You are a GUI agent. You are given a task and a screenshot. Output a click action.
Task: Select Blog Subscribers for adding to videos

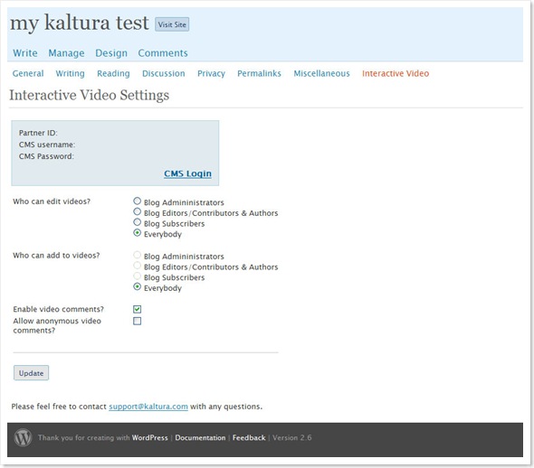point(137,276)
